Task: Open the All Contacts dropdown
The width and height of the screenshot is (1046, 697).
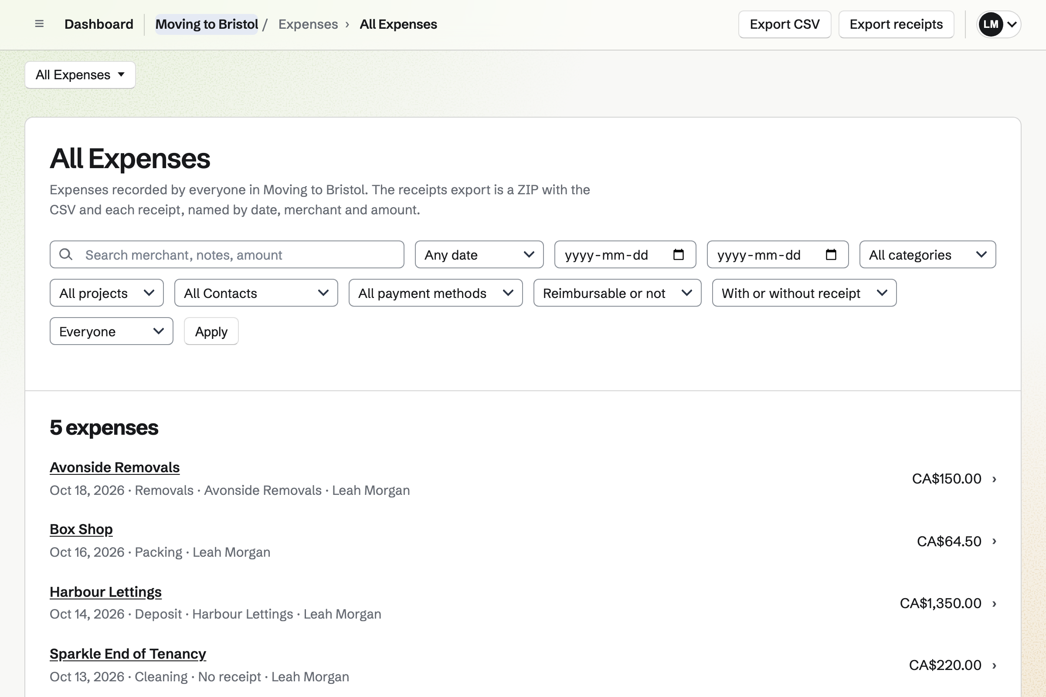Action: point(256,292)
